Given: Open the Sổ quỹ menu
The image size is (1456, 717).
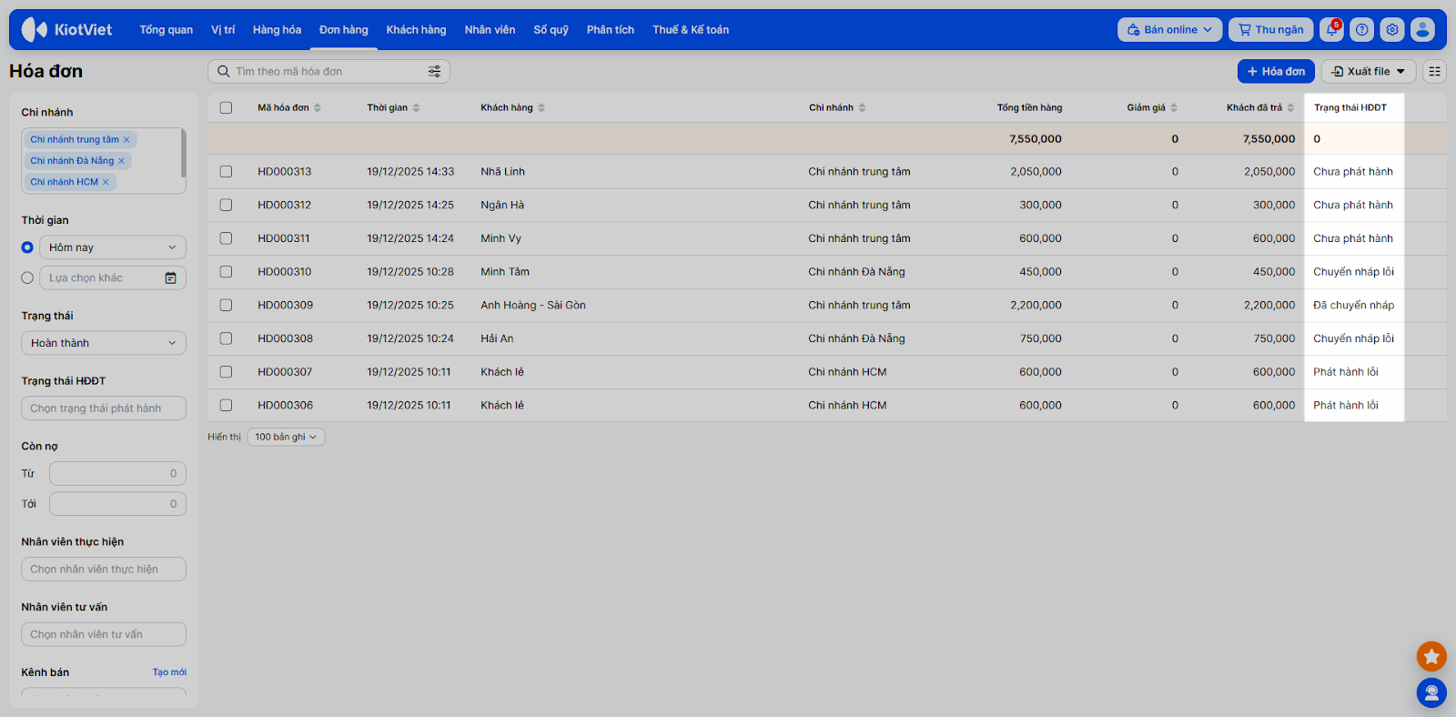Looking at the screenshot, I should point(551,30).
